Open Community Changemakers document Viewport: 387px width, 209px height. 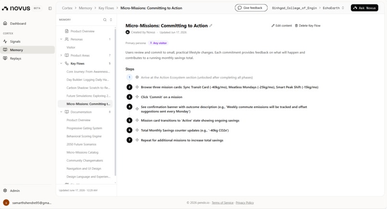tap(85, 161)
